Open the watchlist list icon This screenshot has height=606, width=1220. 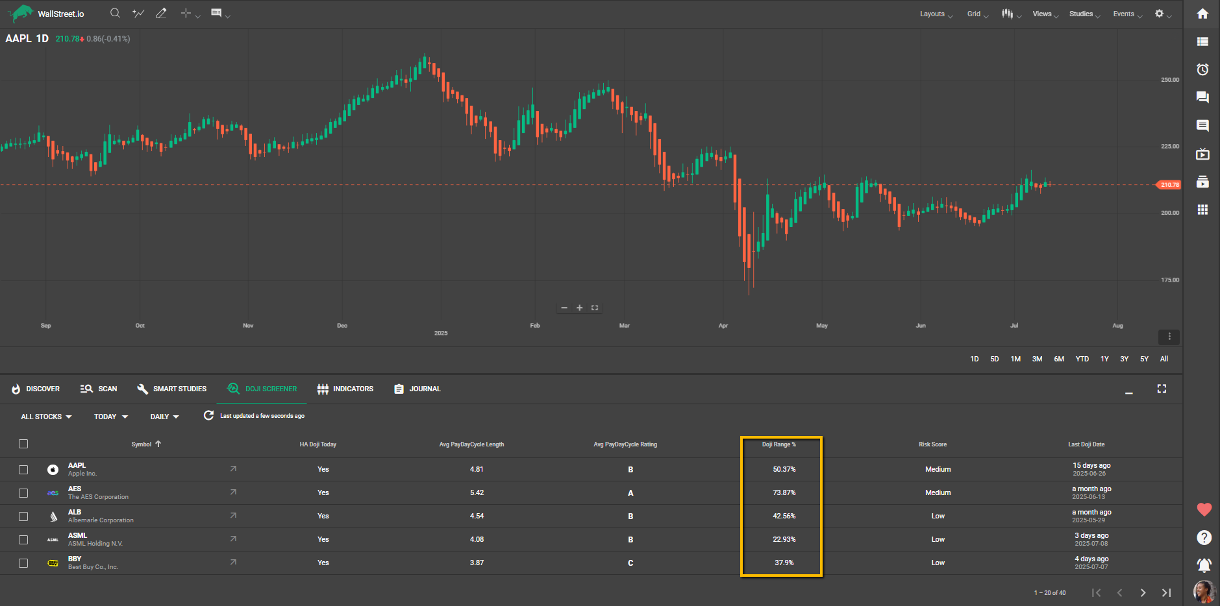1202,42
